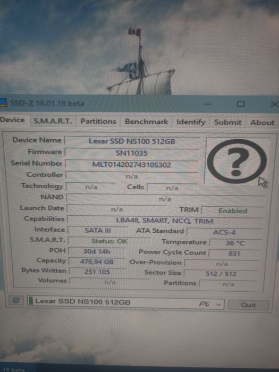Click the Capabilities LBA48, SMART, NCQ, TRIM field
Viewport: 279px width, 372px height.
point(165,221)
